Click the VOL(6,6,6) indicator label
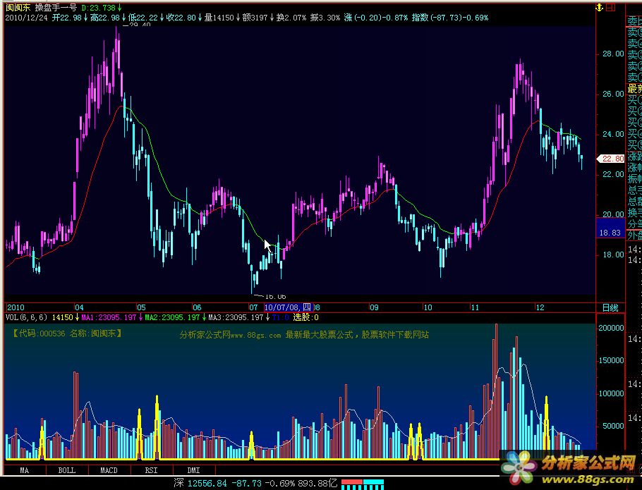The image size is (642, 490). click(x=27, y=317)
